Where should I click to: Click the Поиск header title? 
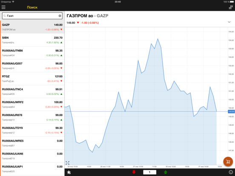click(x=32, y=7)
